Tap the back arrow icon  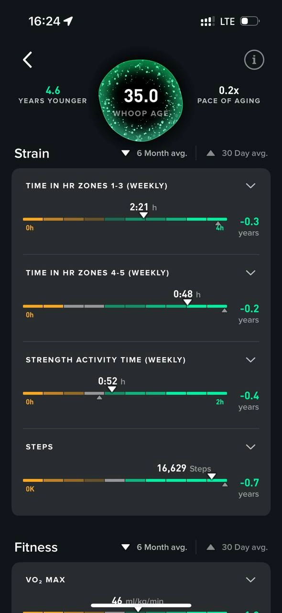[x=28, y=60]
